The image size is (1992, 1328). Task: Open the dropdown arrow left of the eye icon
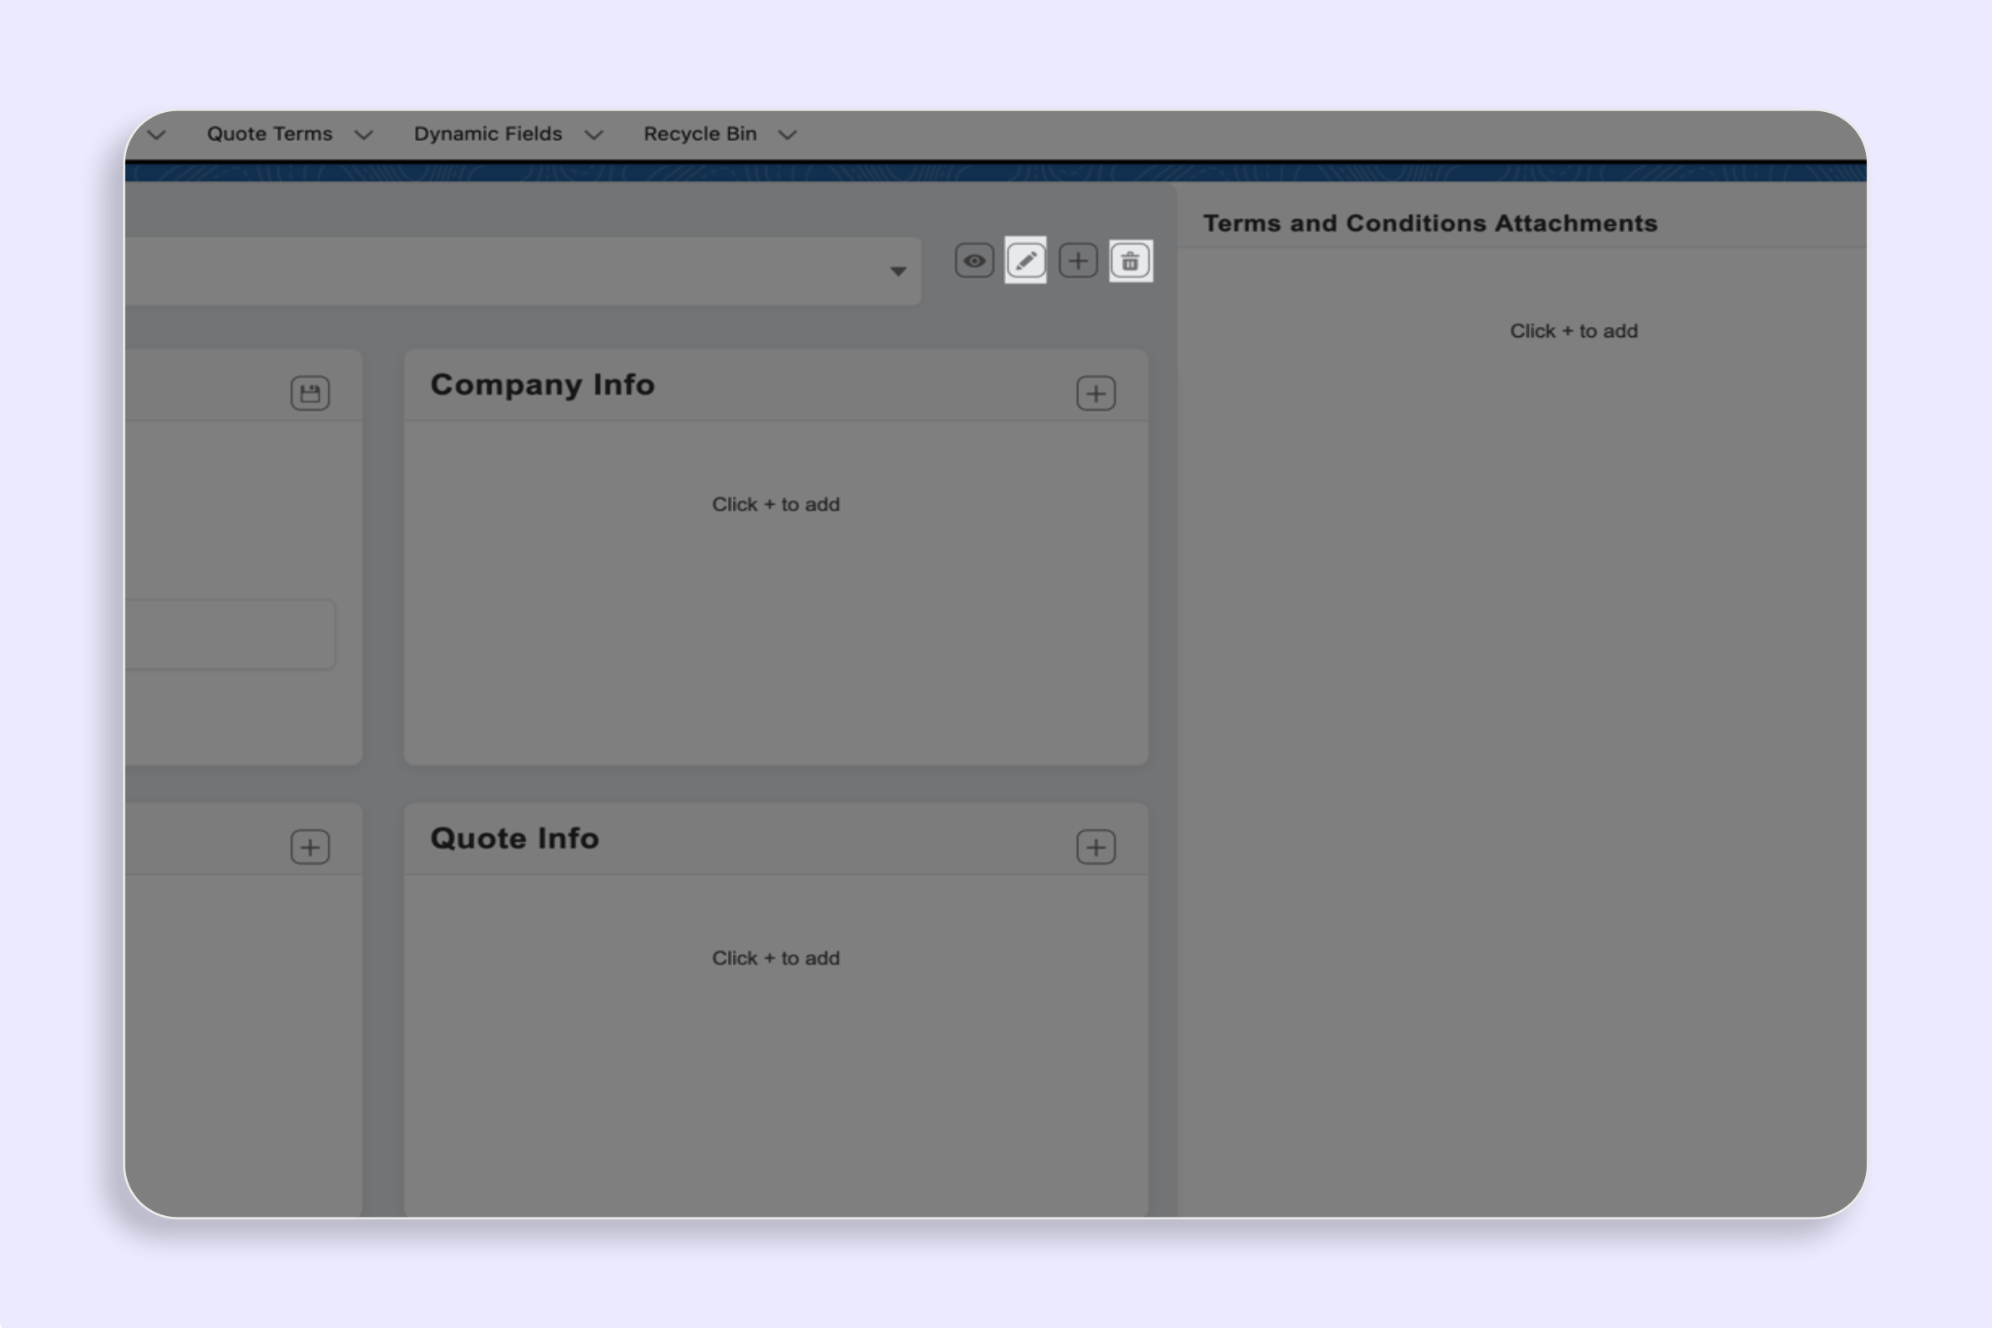coord(898,271)
